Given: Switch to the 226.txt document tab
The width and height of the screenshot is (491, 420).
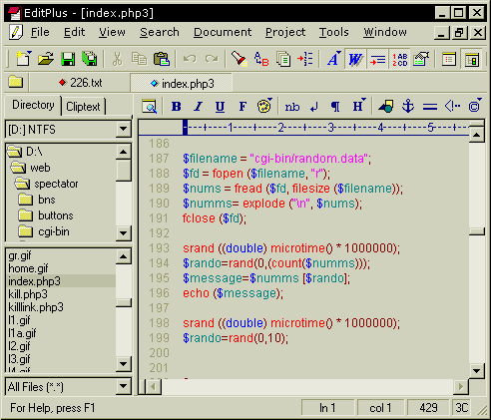Looking at the screenshot, I should [x=81, y=83].
